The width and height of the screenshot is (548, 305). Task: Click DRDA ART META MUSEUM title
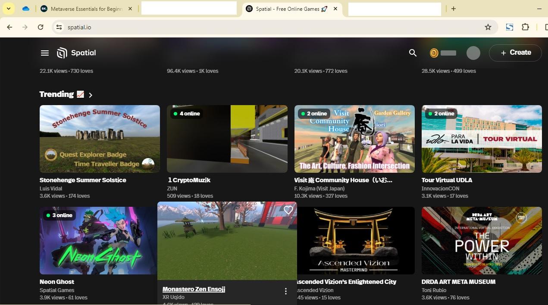point(458,282)
